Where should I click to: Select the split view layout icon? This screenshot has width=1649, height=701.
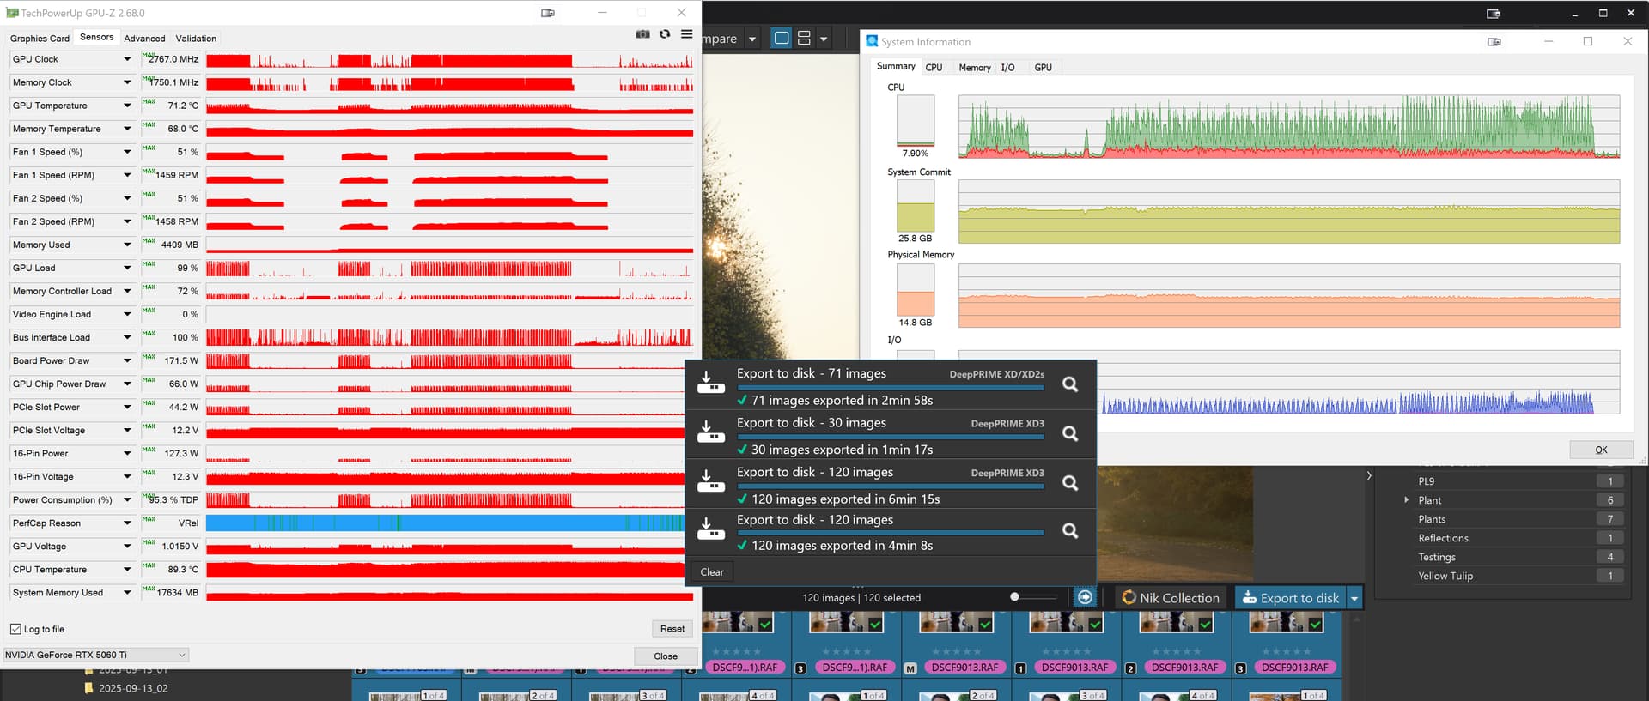805,39
